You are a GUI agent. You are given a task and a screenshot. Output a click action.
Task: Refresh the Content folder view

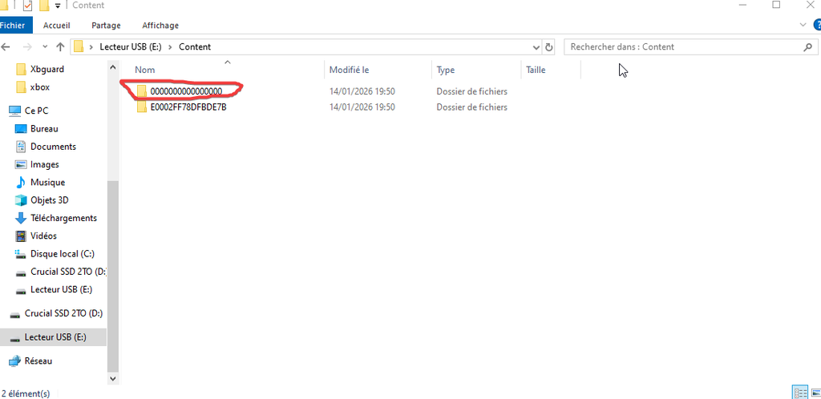[x=549, y=47]
